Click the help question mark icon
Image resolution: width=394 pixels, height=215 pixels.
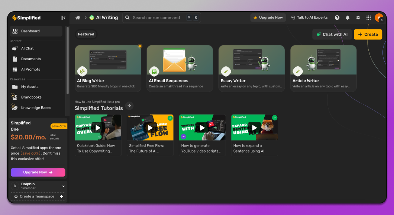pyautogui.click(x=337, y=17)
